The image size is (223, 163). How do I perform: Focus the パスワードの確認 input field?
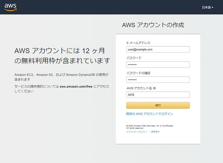click(158, 80)
